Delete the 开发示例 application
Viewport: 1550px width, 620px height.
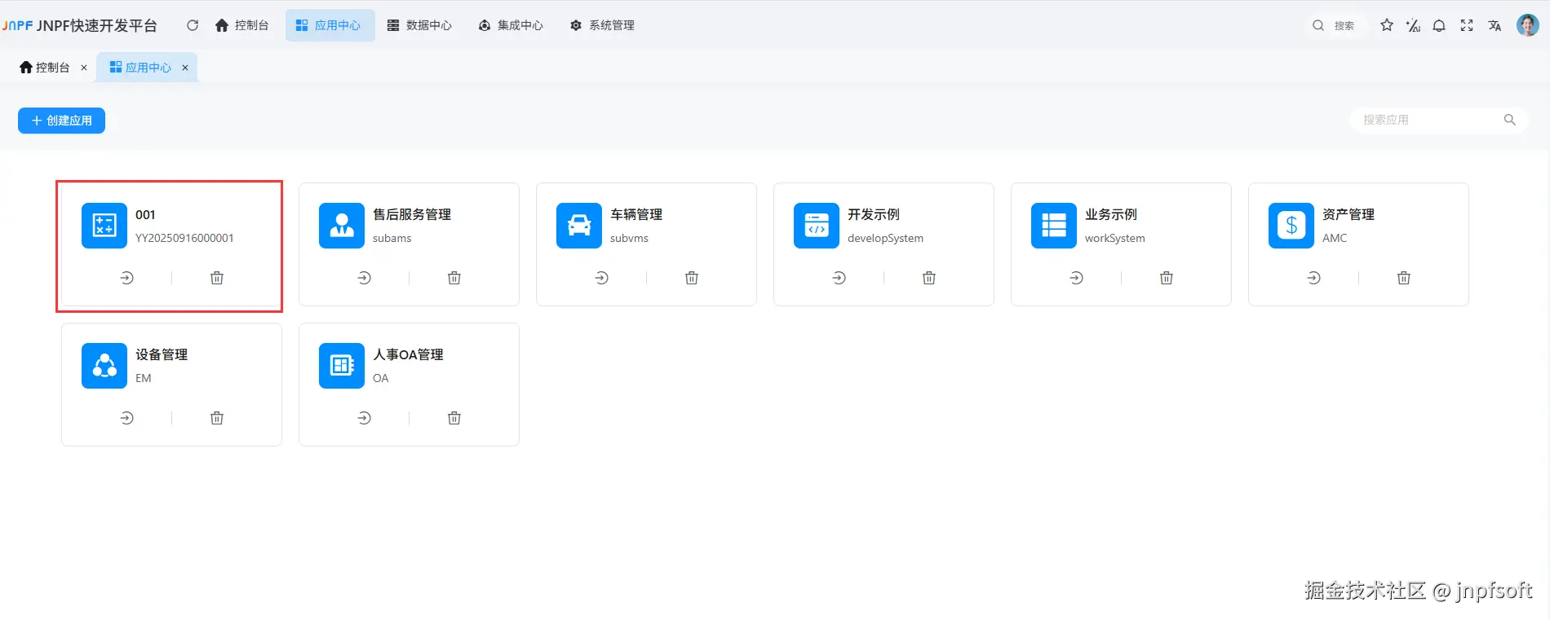(x=929, y=278)
